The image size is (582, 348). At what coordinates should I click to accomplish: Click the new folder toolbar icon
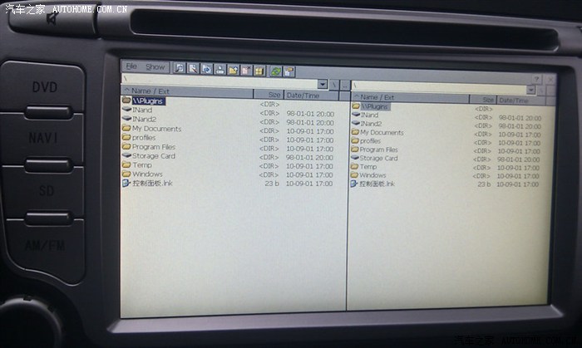coord(234,70)
